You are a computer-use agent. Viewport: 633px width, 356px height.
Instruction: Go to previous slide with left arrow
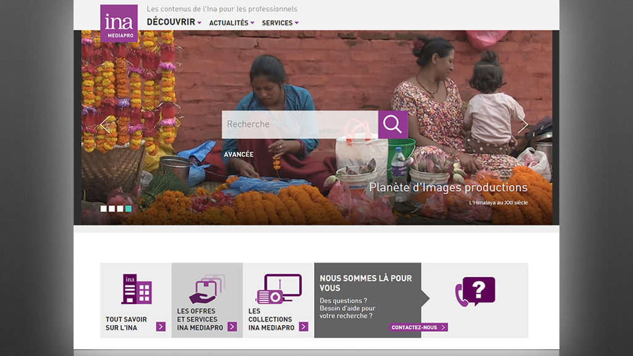tap(104, 124)
